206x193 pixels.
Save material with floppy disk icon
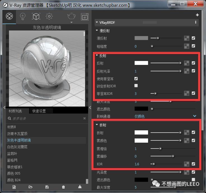click(47, 187)
